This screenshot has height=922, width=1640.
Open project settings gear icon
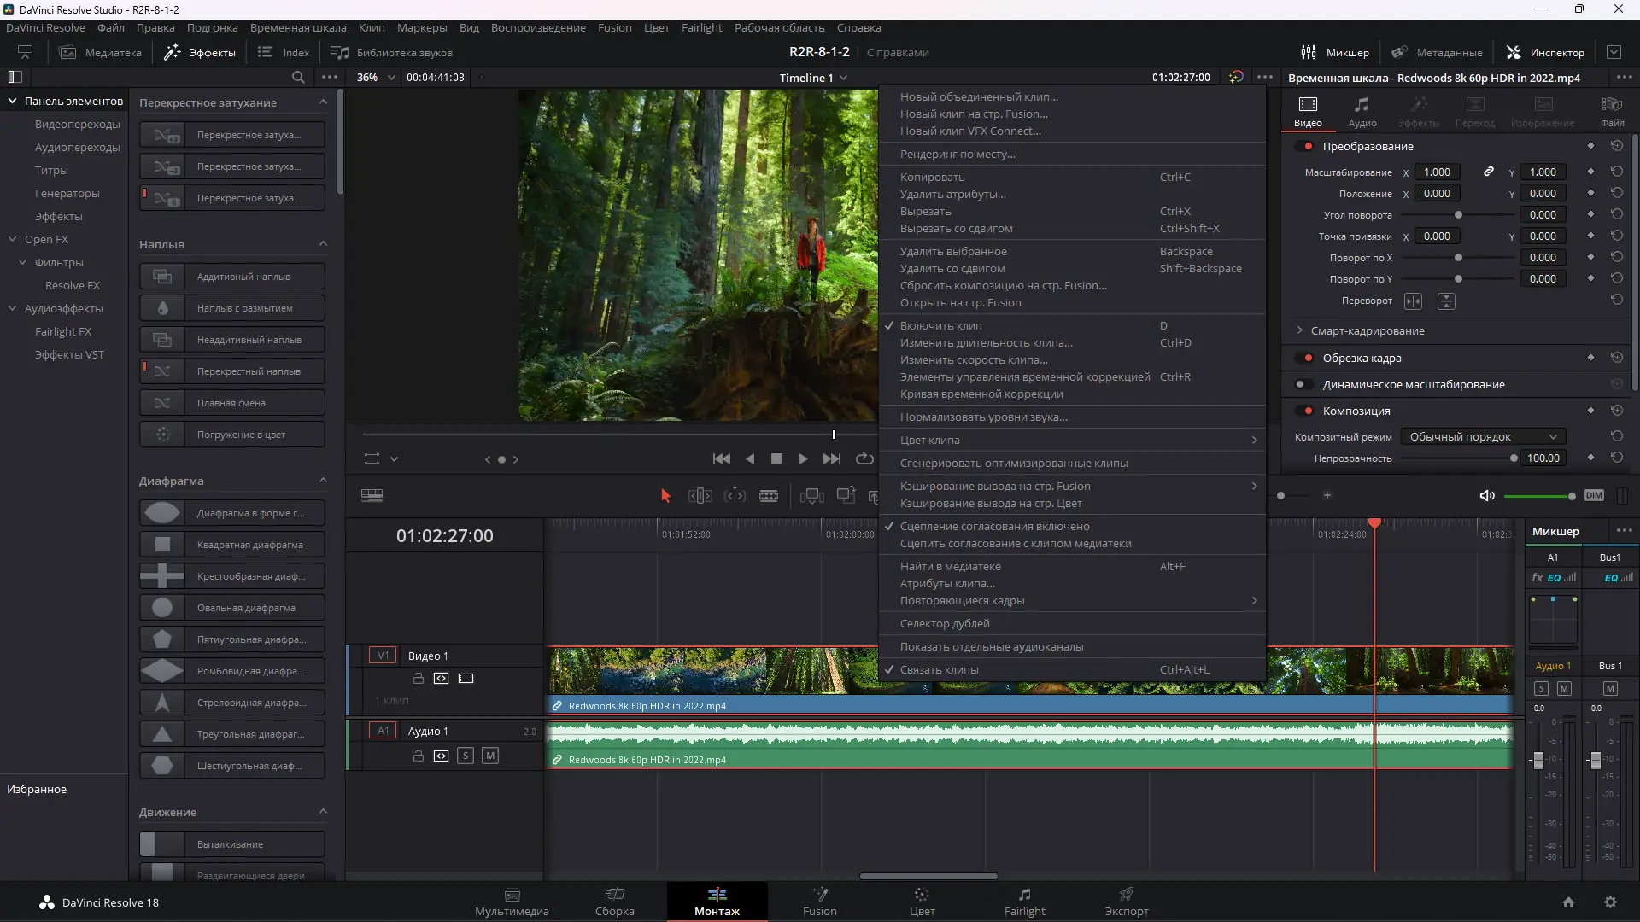[x=1610, y=902]
